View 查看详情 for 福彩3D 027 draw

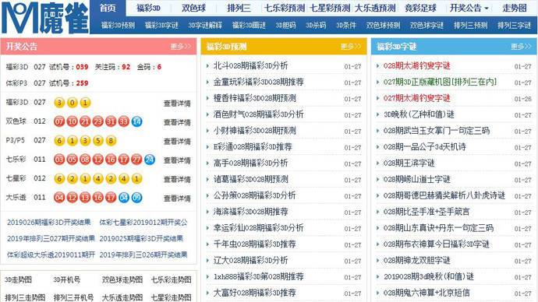pos(177,103)
